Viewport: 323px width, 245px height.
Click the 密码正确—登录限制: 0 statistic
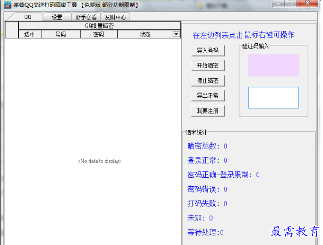[223, 175]
